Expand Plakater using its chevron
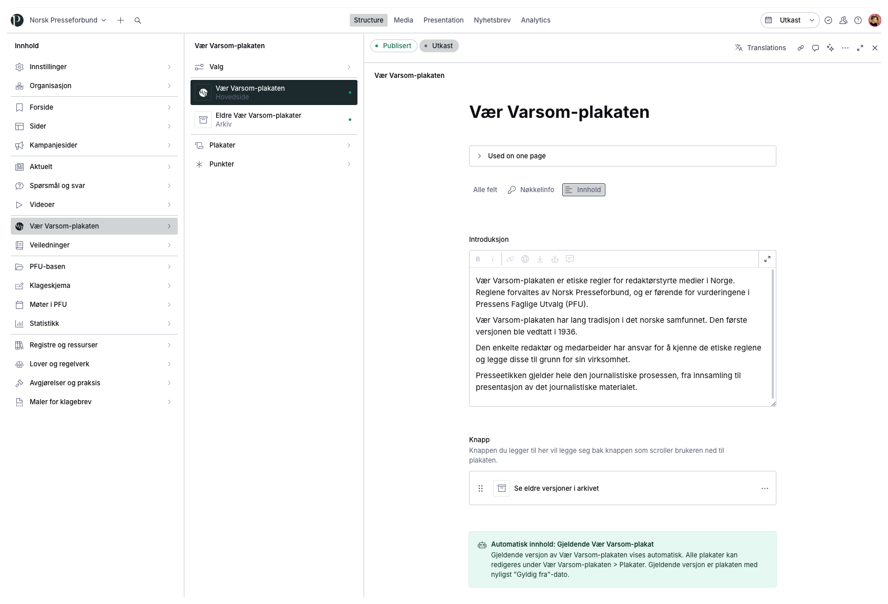This screenshot has height=604, width=888. point(349,145)
